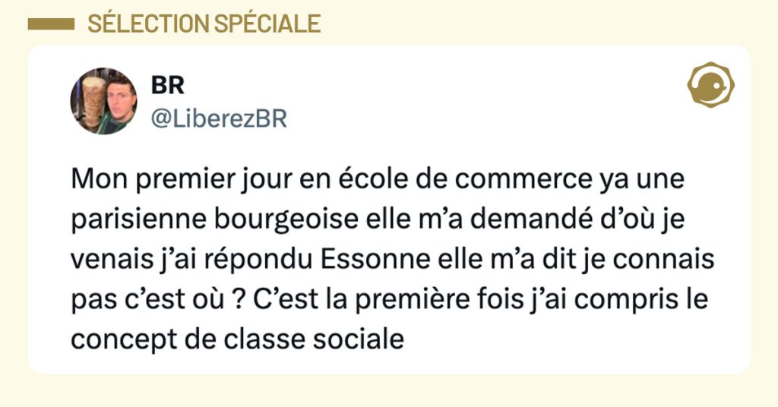The width and height of the screenshot is (778, 407).
Task: Click the kebab spit in the avatar
Action: click(x=93, y=99)
